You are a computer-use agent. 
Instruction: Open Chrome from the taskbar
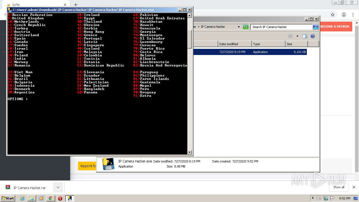50,198
